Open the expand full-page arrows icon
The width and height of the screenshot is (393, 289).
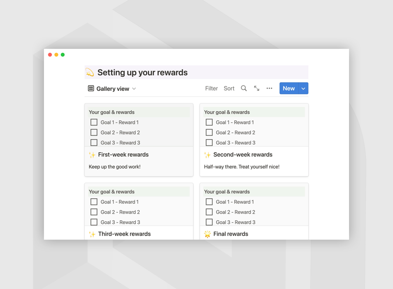tap(256, 88)
